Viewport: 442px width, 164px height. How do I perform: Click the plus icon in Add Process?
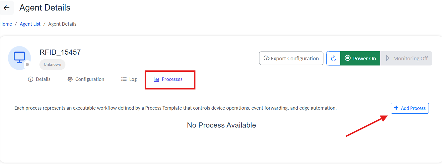[x=396, y=108]
